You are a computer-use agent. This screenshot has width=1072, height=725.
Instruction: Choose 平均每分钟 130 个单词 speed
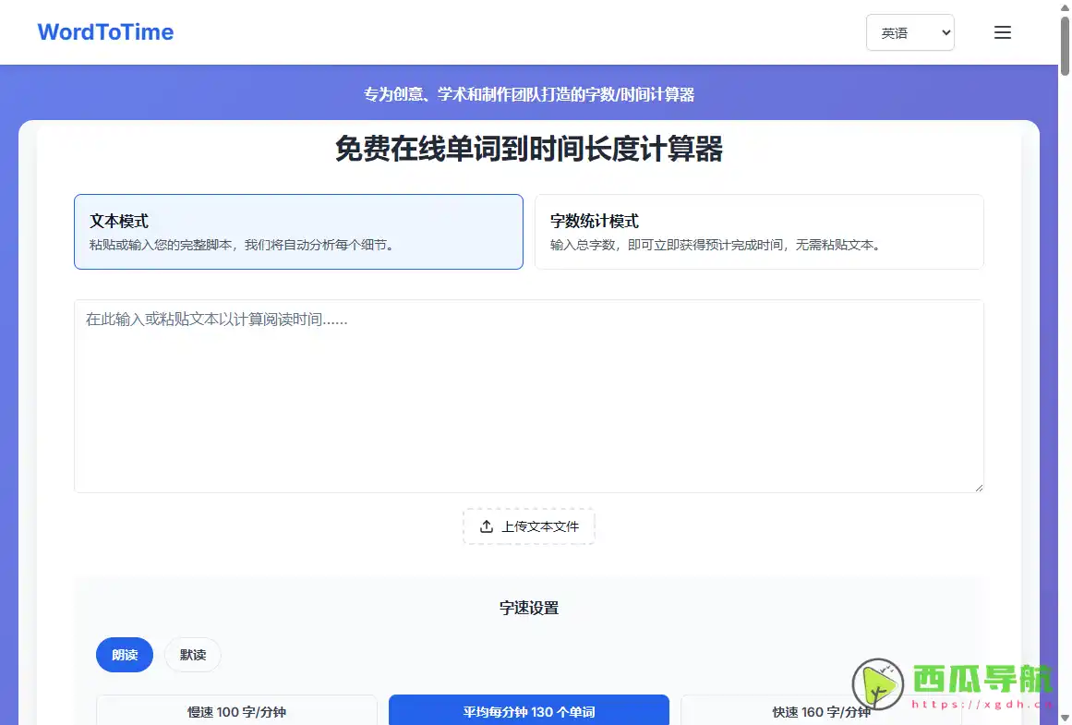point(528,710)
